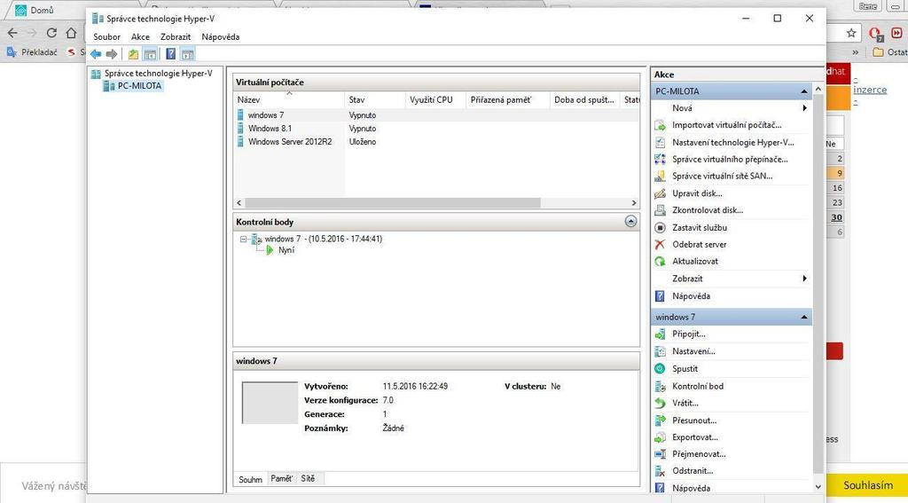
Task: Switch to the Souhrn tab
Action: [x=251, y=479]
